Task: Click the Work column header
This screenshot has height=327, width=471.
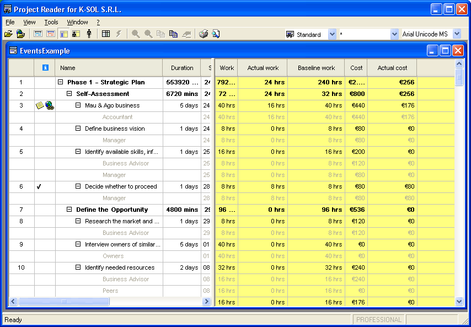Action: tap(227, 68)
